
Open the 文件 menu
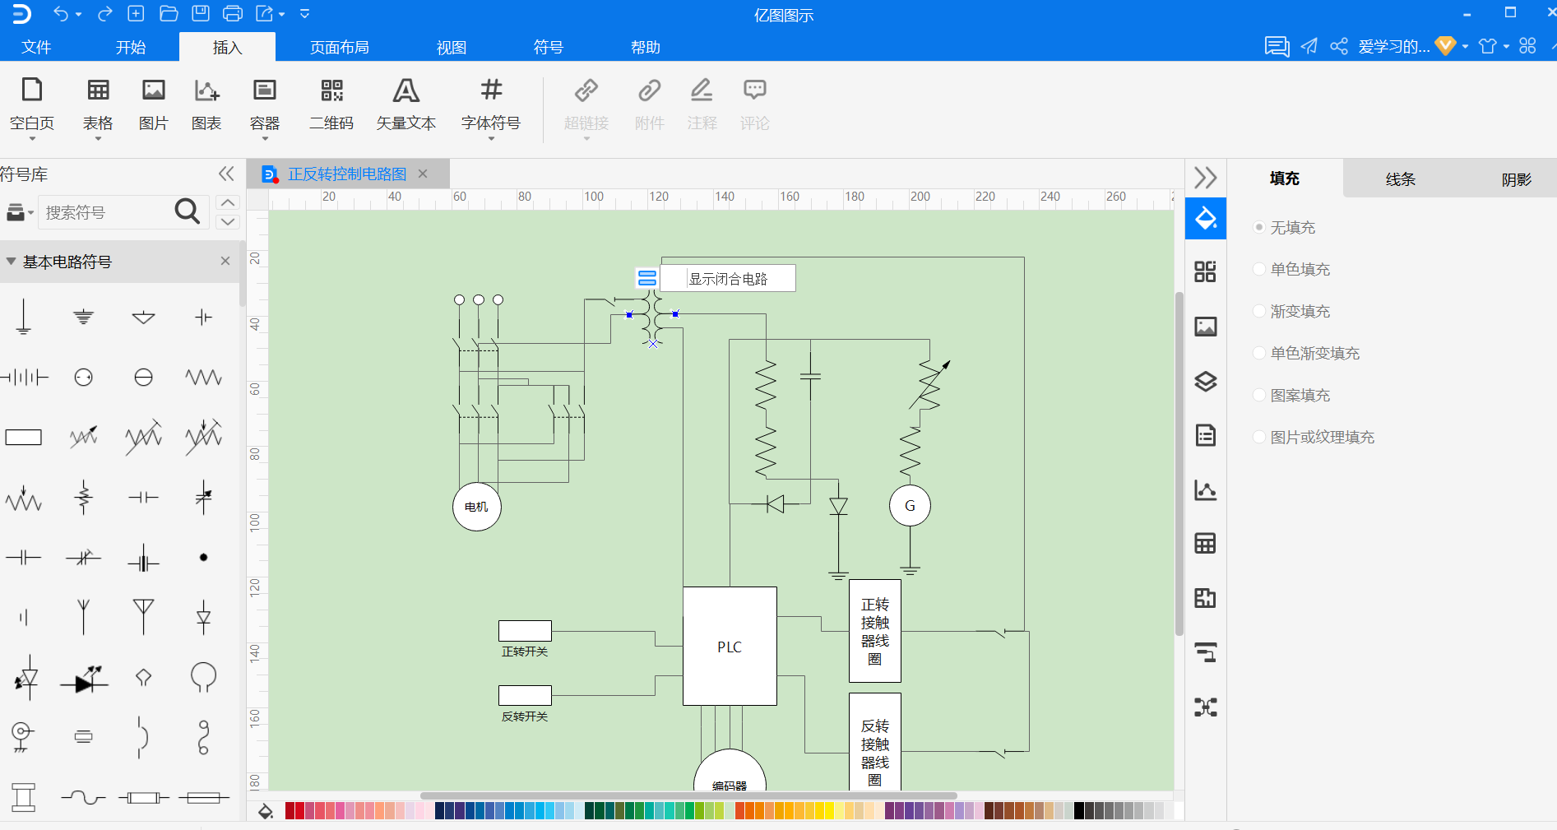36,47
